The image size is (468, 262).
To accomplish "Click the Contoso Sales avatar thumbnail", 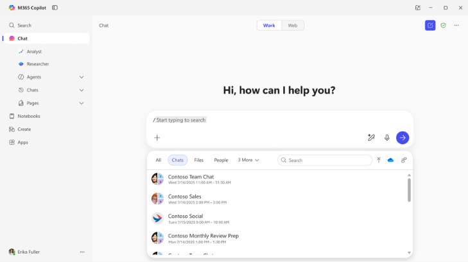I will click(x=157, y=199).
